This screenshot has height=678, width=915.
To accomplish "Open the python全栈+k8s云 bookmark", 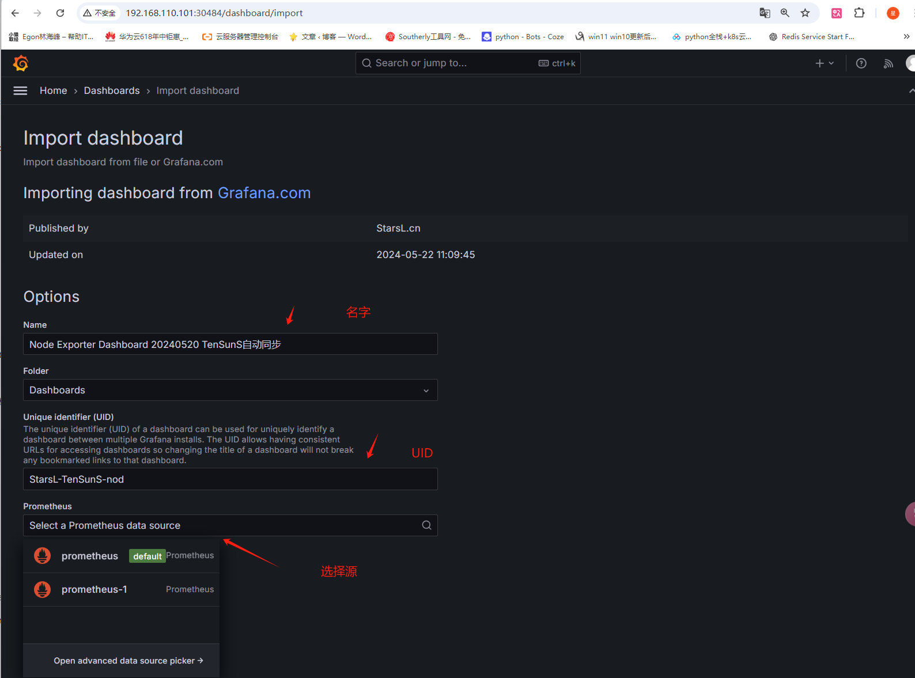I will 712,36.
